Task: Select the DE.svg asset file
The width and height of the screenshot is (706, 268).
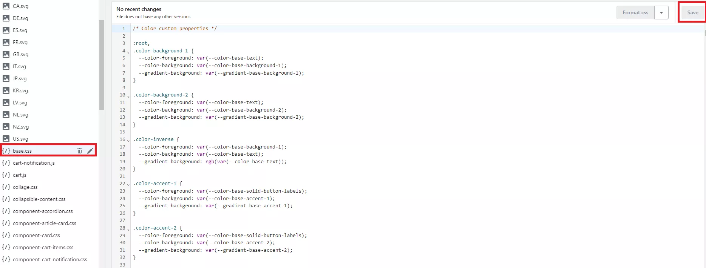Action: coord(20,18)
